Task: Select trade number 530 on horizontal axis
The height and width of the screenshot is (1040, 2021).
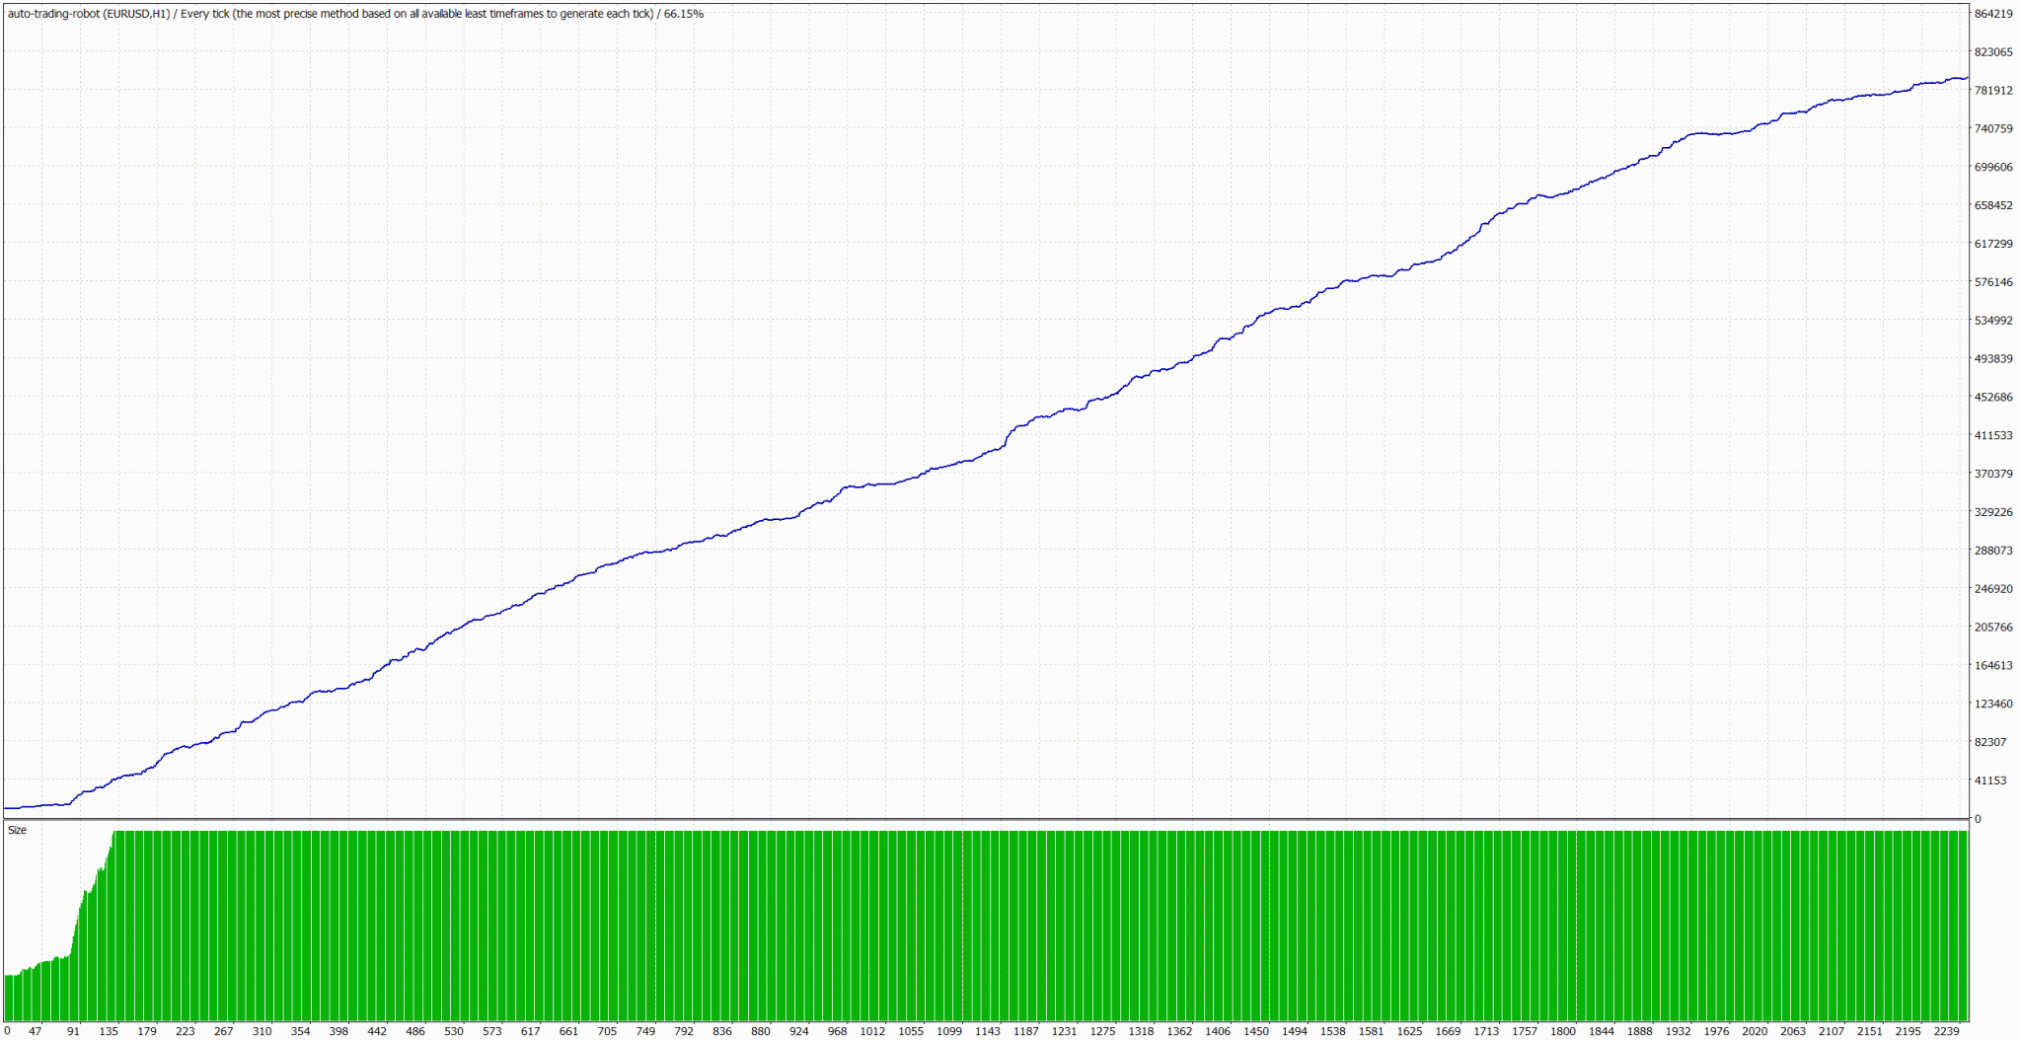Action: click(x=454, y=1031)
